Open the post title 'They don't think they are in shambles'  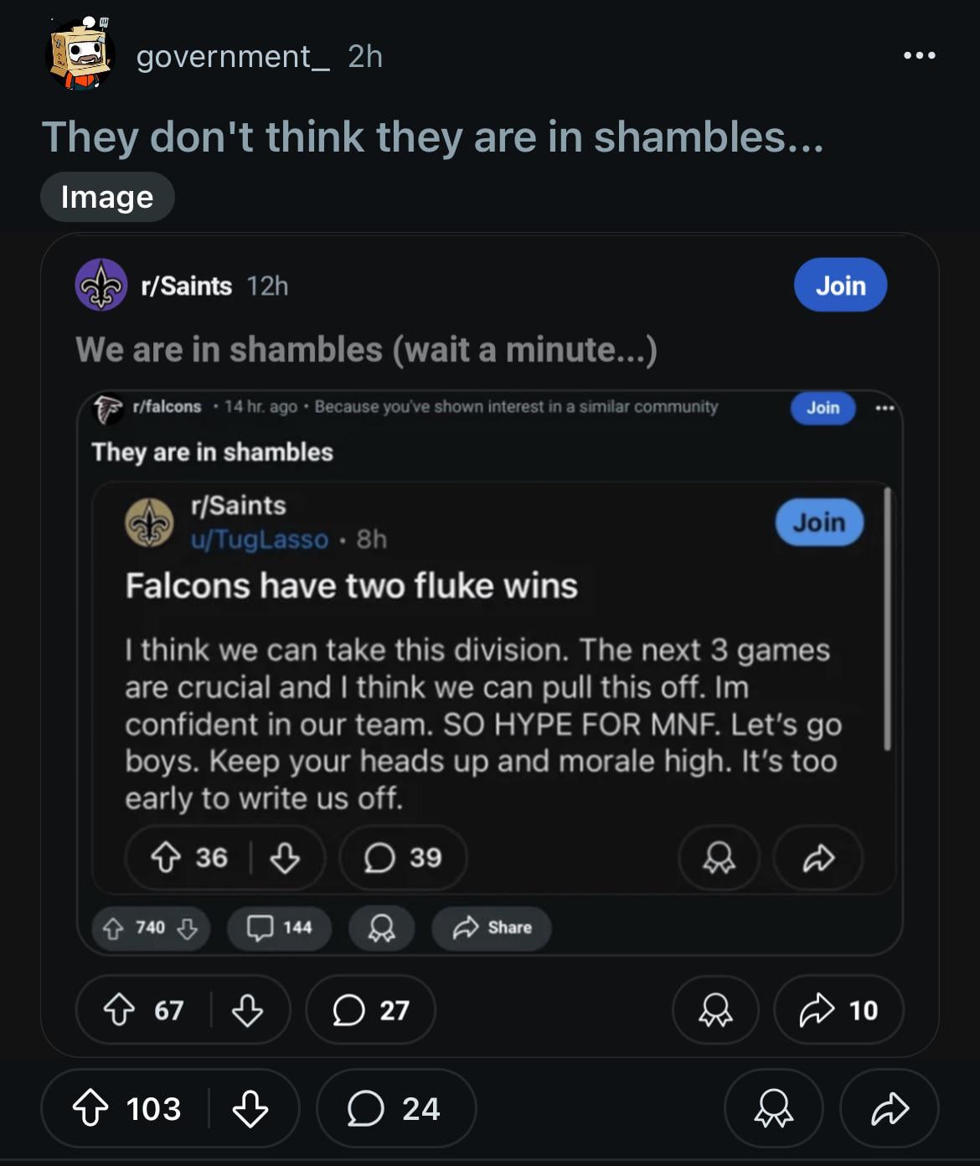432,137
